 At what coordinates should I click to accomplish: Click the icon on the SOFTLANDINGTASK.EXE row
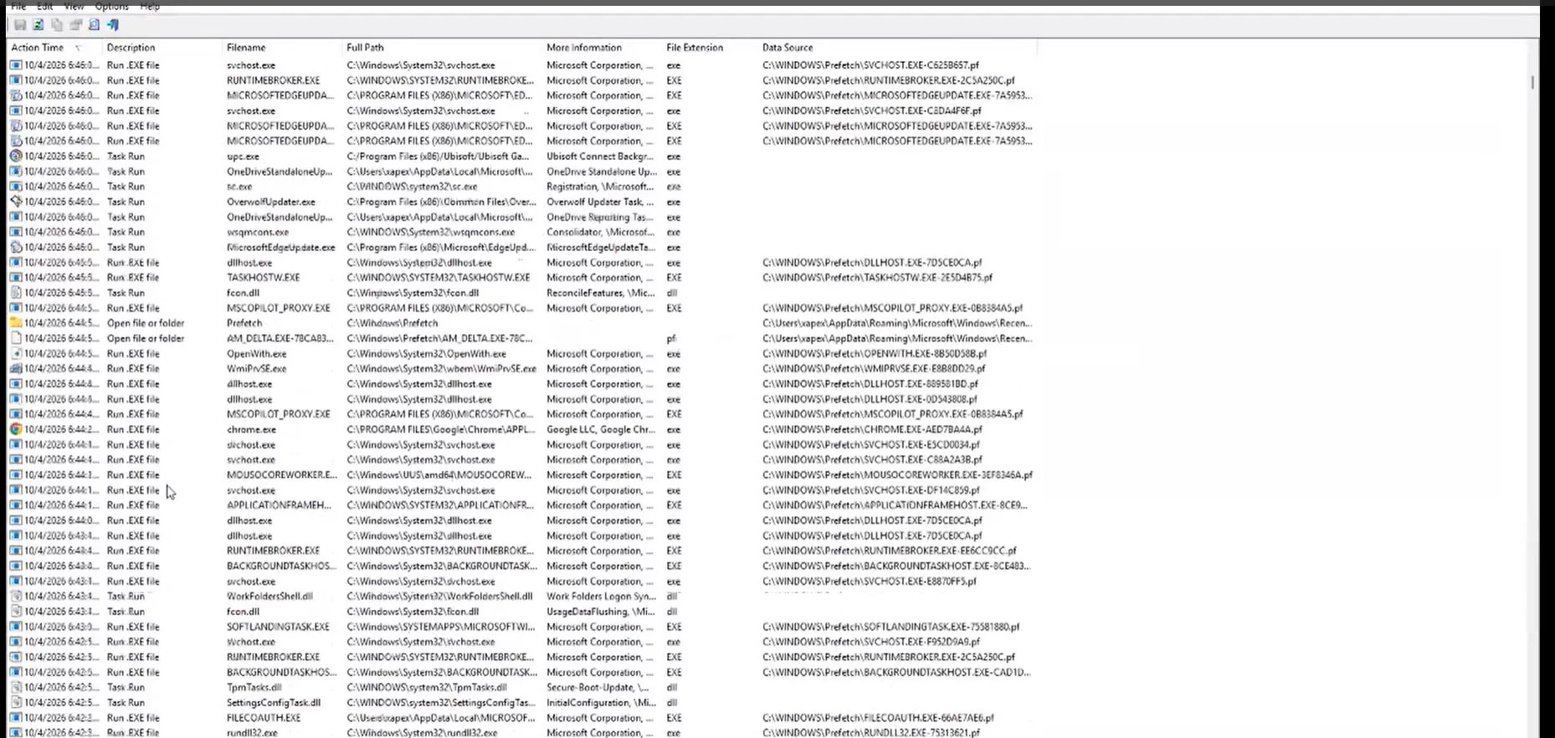[16, 626]
